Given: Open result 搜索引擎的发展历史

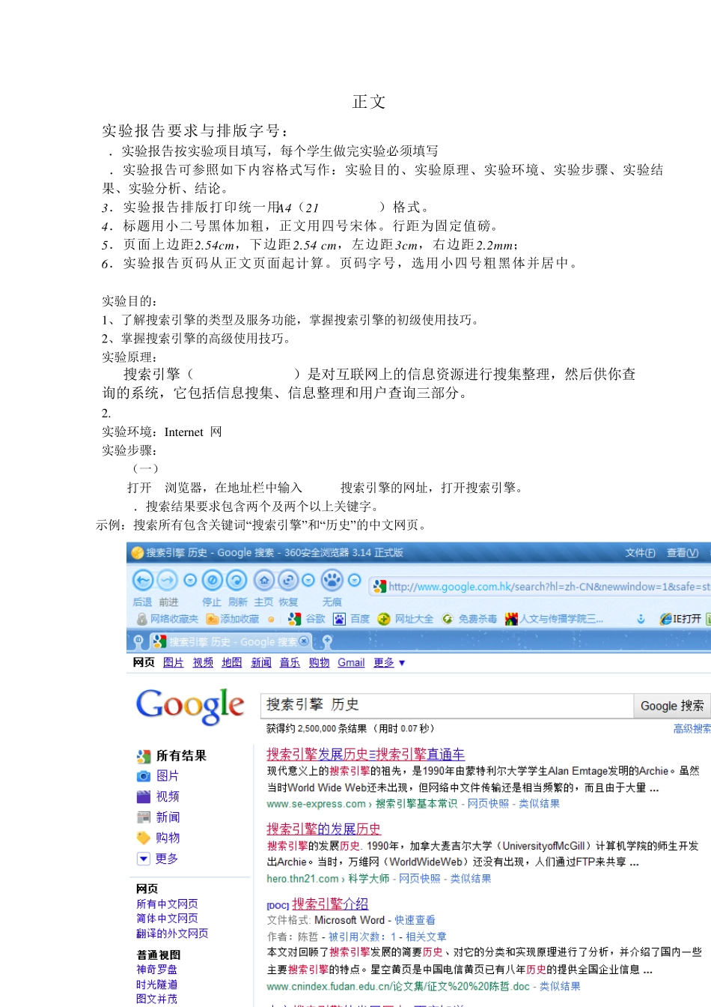Looking at the screenshot, I should click(x=324, y=829).
